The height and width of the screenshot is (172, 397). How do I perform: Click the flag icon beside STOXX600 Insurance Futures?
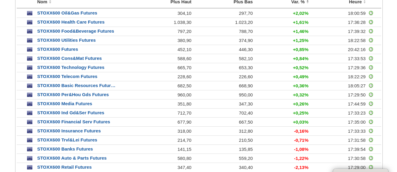[x=30, y=131]
